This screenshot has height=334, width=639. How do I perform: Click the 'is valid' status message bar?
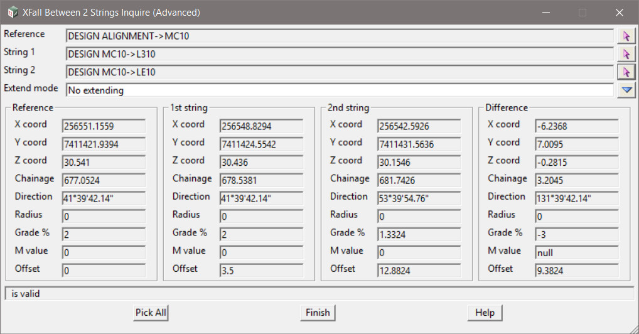[x=319, y=294]
